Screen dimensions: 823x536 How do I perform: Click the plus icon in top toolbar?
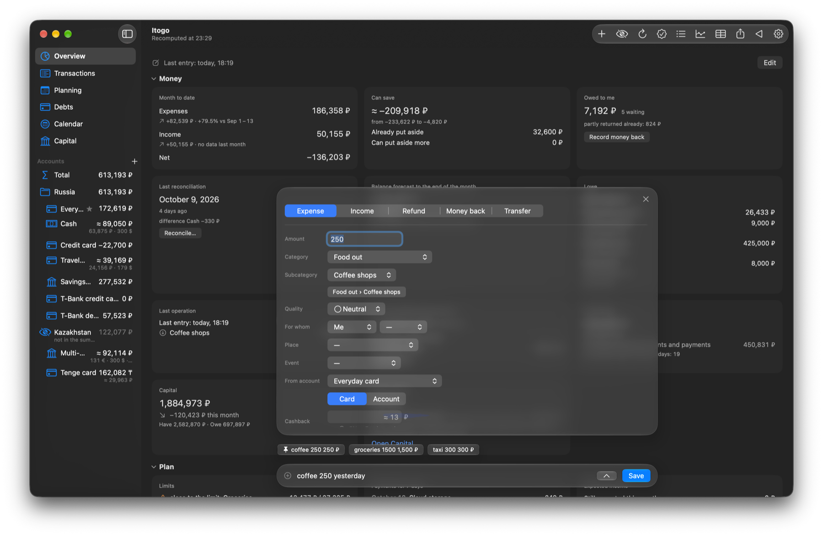coord(602,34)
